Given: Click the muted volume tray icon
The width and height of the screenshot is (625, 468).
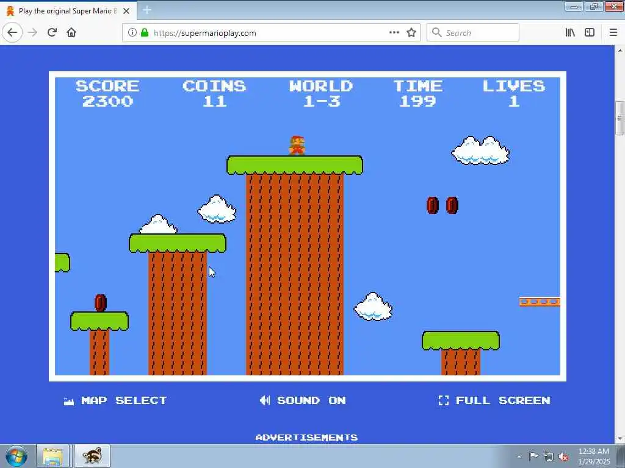Looking at the screenshot, I should tap(563, 456).
